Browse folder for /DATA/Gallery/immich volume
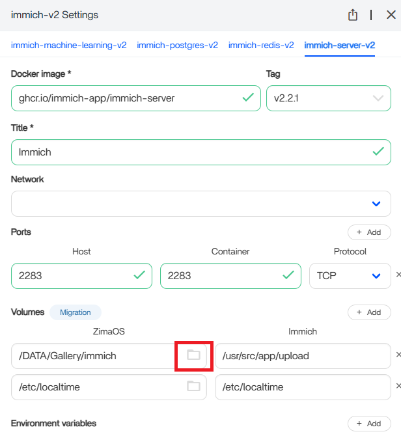This screenshot has width=401, height=436. (193, 355)
